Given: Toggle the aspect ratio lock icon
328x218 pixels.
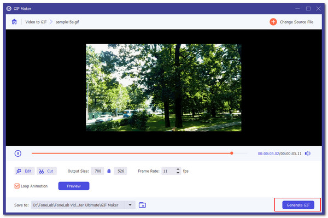Looking at the screenshot, I should tap(109, 171).
